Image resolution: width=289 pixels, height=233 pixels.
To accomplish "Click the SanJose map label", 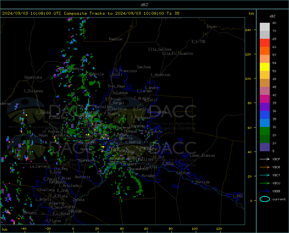I will (144, 67).
